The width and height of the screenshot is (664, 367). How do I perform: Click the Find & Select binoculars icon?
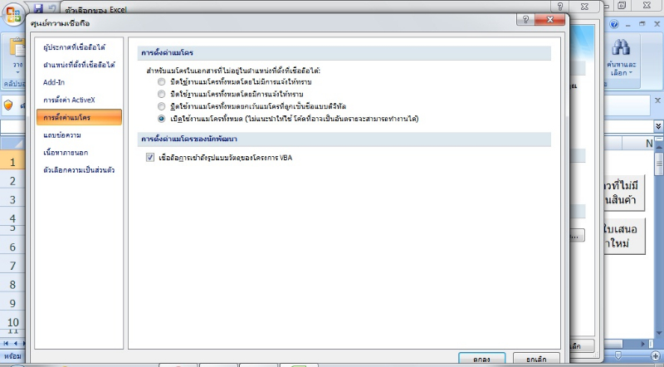619,48
